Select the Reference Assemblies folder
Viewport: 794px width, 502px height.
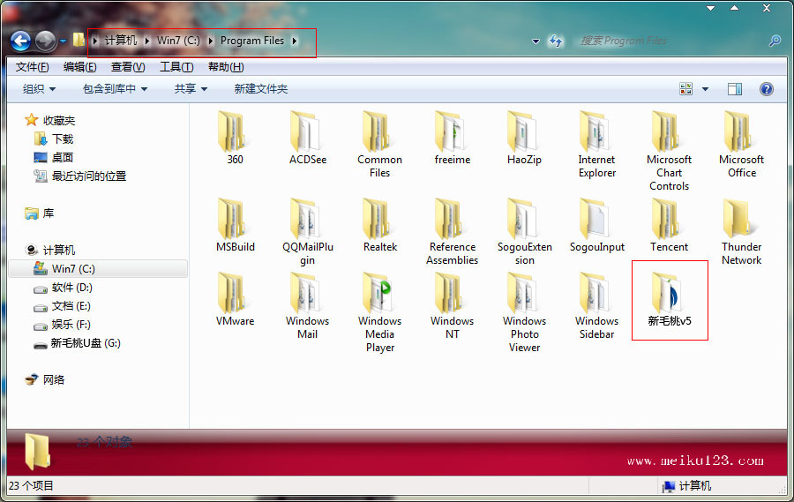pos(453,232)
